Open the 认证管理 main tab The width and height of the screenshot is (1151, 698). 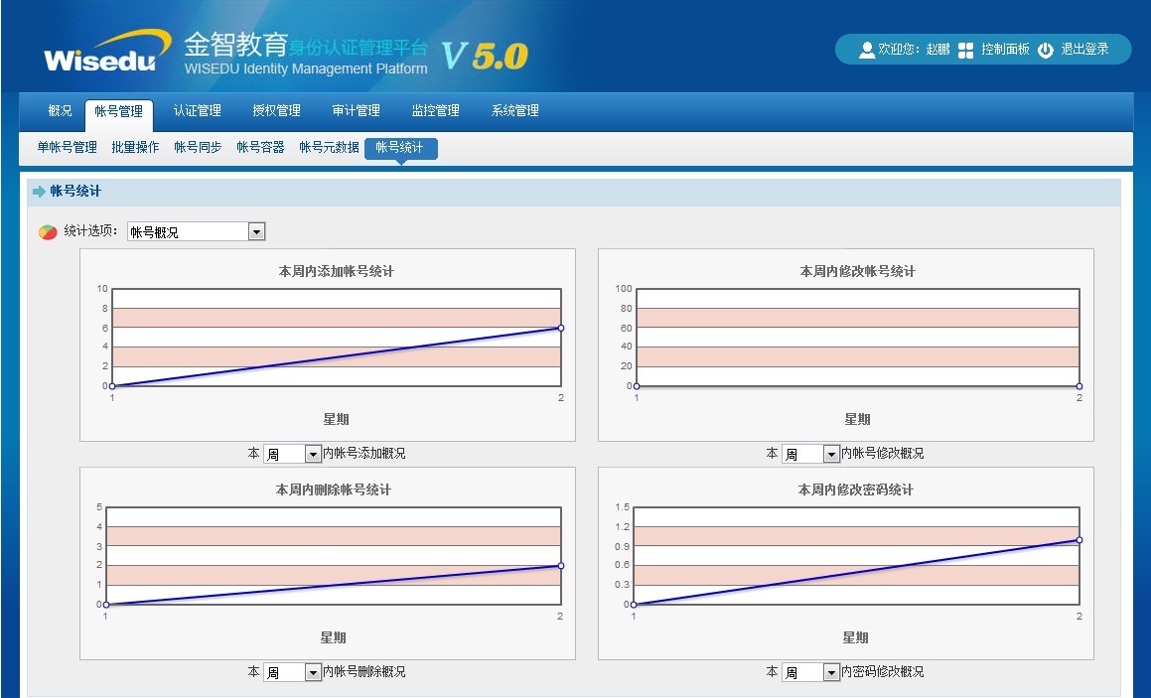pyautogui.click(x=197, y=111)
